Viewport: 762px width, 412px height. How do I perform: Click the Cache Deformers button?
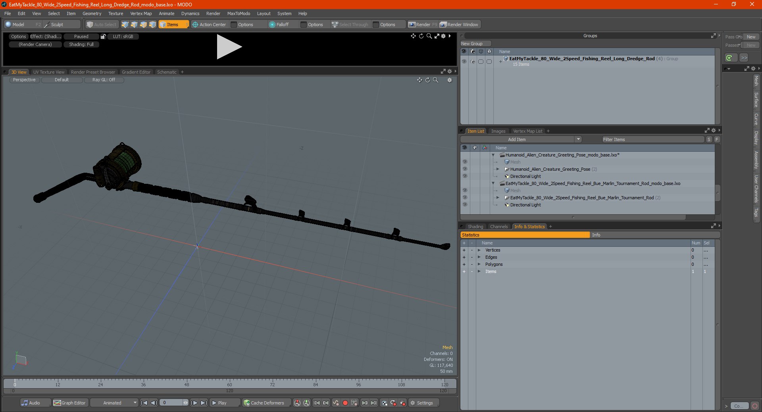point(264,403)
